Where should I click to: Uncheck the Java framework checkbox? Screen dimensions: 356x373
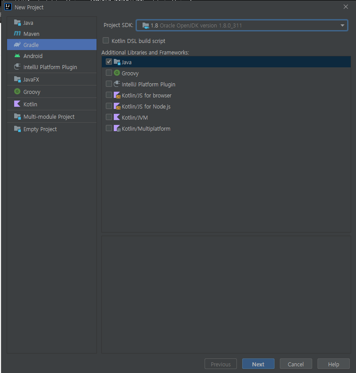109,62
